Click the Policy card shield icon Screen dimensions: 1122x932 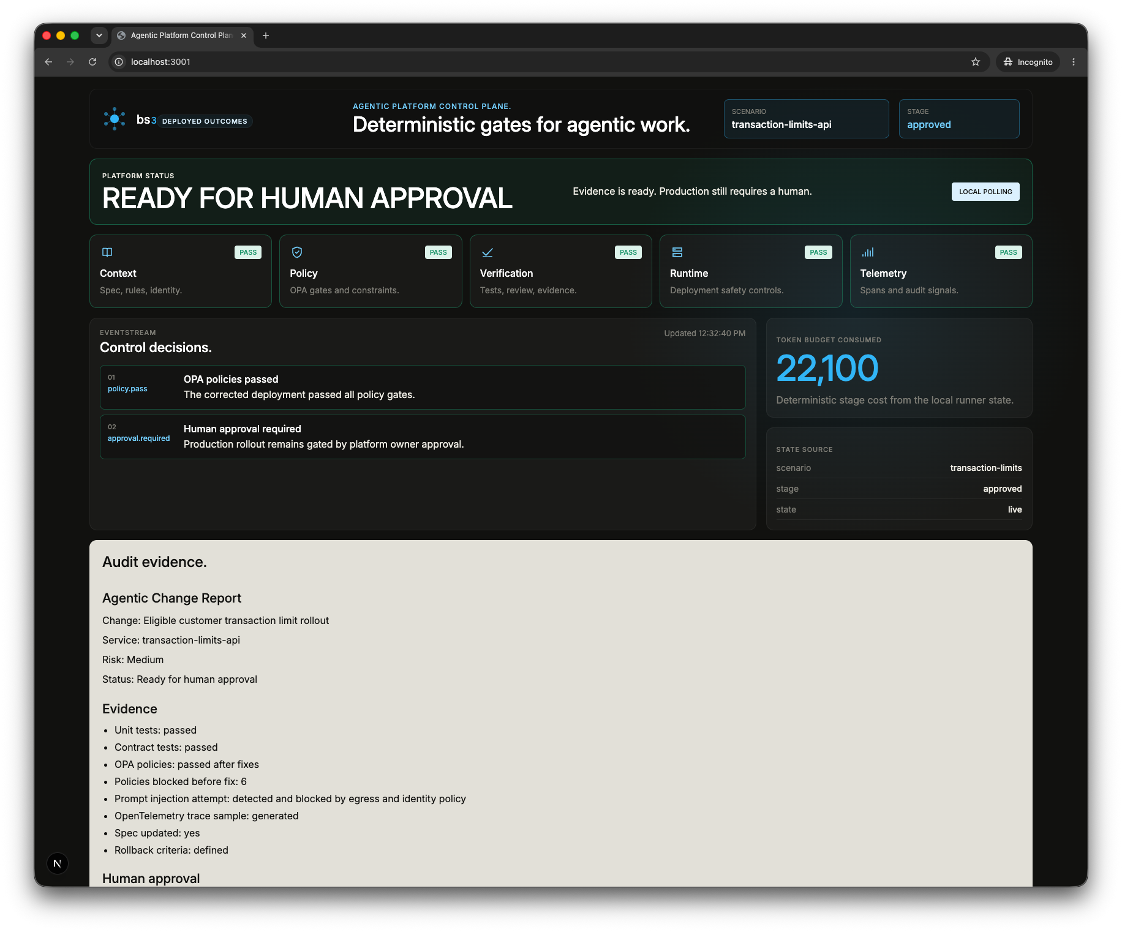(x=297, y=252)
